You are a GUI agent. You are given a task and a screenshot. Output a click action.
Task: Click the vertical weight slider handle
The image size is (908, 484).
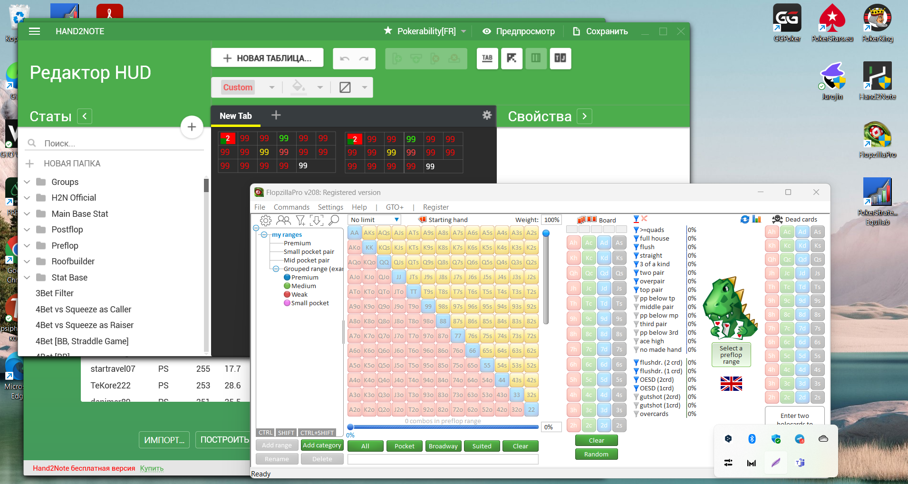tap(546, 233)
